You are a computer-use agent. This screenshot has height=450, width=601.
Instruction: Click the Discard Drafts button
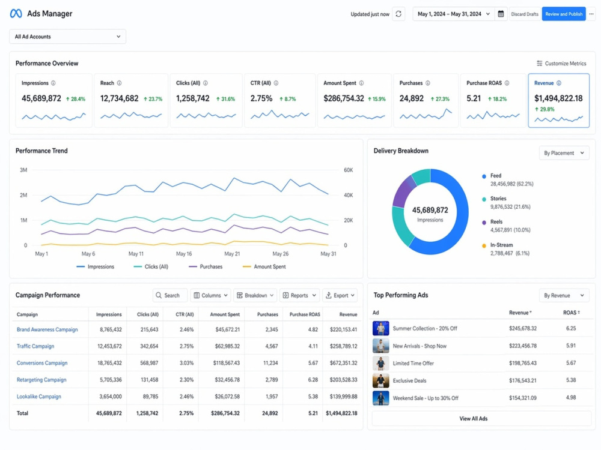click(x=525, y=14)
